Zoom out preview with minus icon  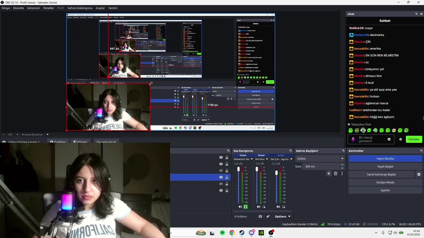coord(3,135)
